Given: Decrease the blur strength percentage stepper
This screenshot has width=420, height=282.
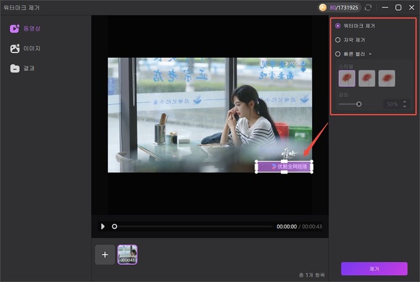Looking at the screenshot, I should 404,106.
